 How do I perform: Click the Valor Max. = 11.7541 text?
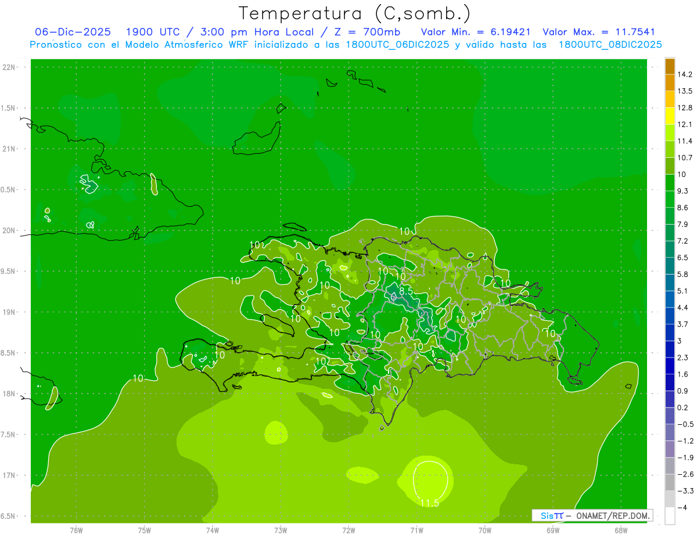click(598, 32)
